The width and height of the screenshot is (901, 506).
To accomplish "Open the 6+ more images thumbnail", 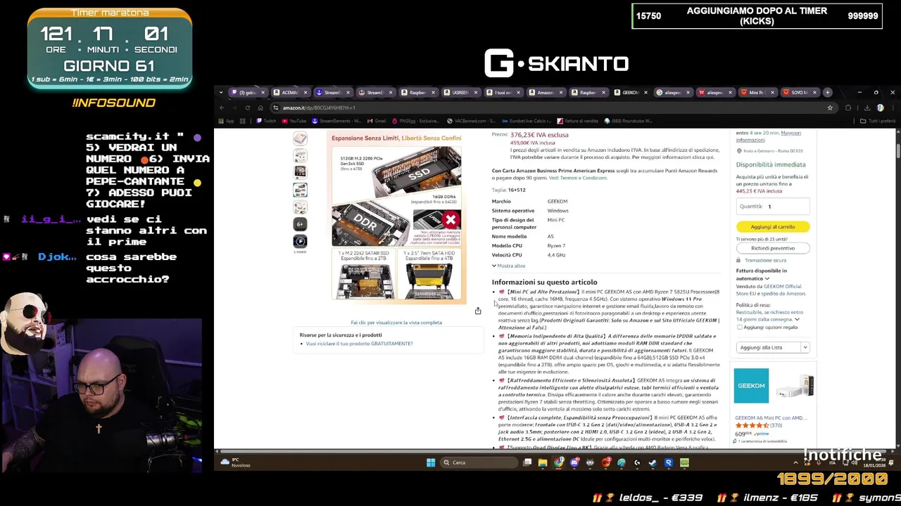I will click(301, 224).
